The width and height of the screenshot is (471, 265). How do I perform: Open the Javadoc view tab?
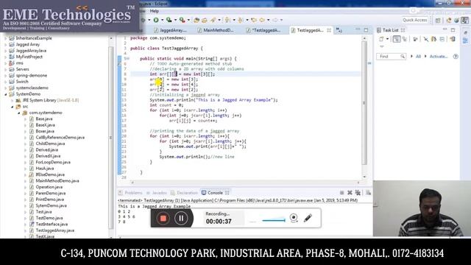click(x=156, y=193)
